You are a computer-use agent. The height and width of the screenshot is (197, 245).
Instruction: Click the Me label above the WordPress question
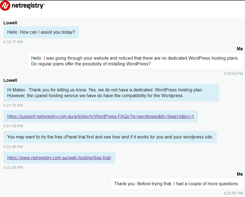tap(240, 49)
